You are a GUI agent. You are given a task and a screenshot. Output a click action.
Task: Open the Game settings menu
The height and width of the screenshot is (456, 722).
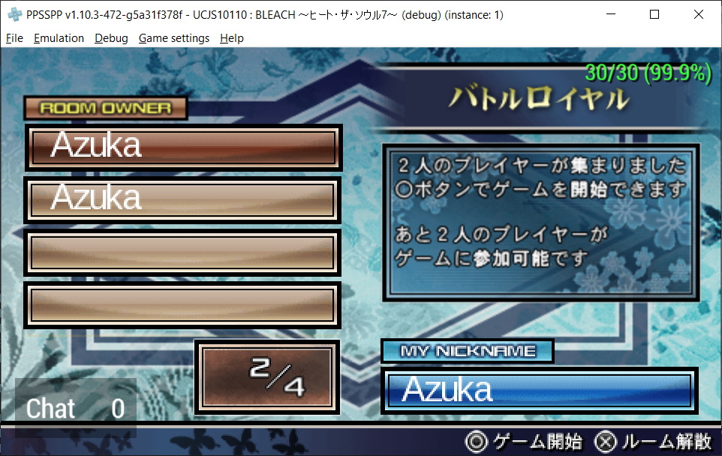click(173, 38)
